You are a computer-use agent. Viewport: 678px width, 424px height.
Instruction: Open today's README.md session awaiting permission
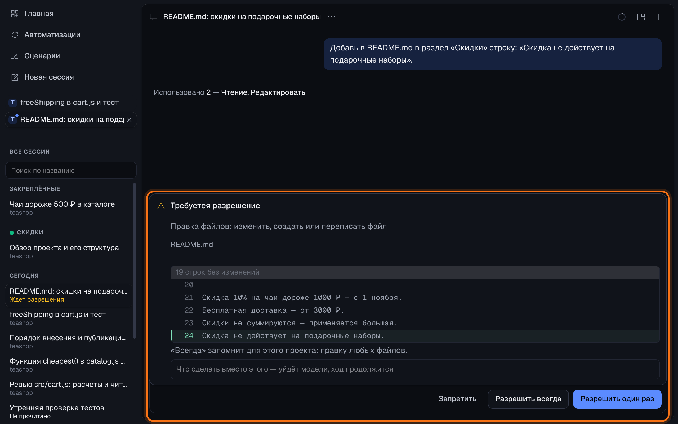tap(69, 295)
